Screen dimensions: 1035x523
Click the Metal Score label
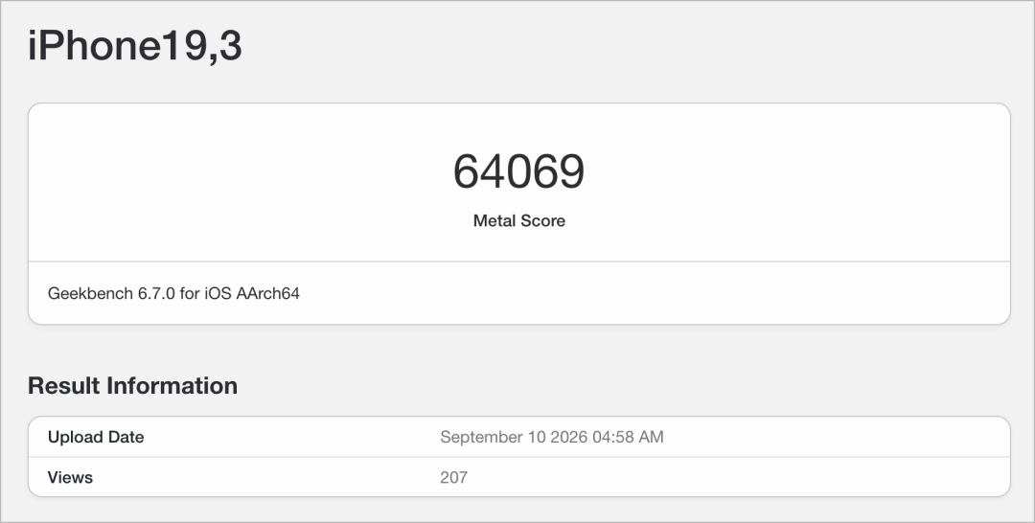(518, 221)
